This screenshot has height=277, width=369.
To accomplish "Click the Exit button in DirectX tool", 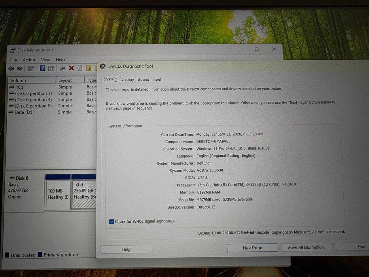I will (x=353, y=247).
